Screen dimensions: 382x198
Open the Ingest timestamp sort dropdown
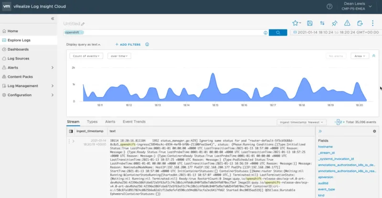pos(300,122)
